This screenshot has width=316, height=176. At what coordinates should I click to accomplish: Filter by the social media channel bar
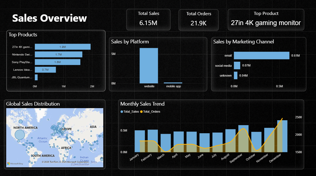click(x=237, y=66)
